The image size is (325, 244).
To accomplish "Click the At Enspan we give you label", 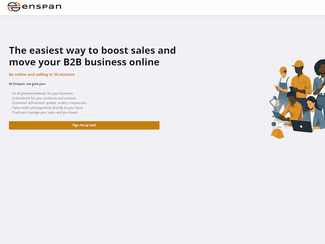I will 27,84.
